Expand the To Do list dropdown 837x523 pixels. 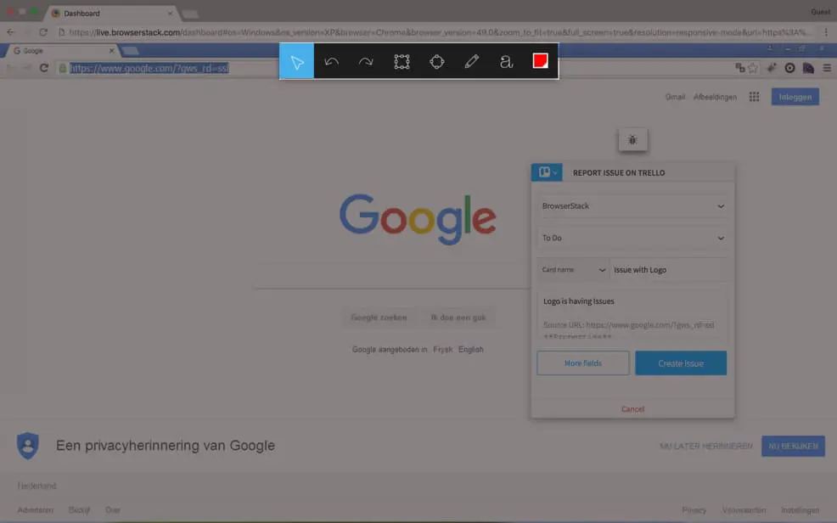coord(632,239)
